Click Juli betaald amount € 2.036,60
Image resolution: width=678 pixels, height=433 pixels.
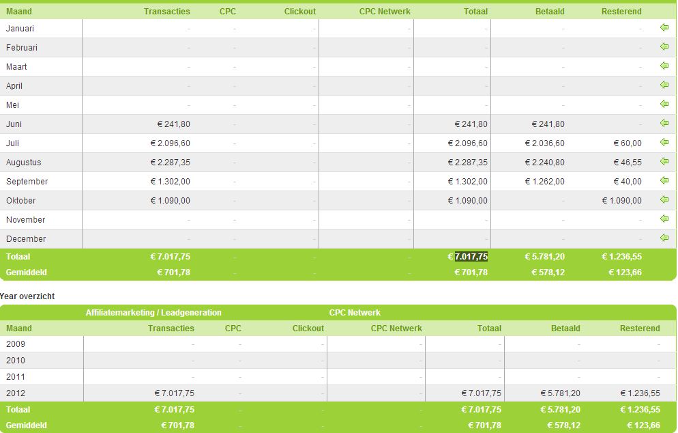coord(544,143)
